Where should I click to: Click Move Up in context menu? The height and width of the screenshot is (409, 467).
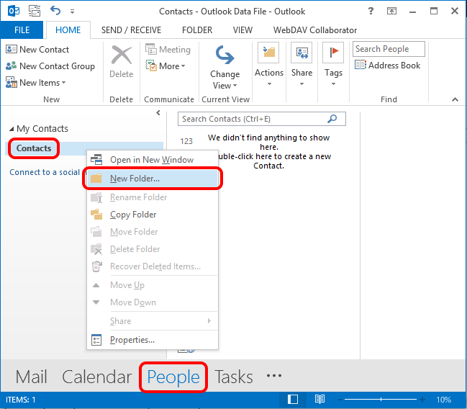pyautogui.click(x=153, y=285)
